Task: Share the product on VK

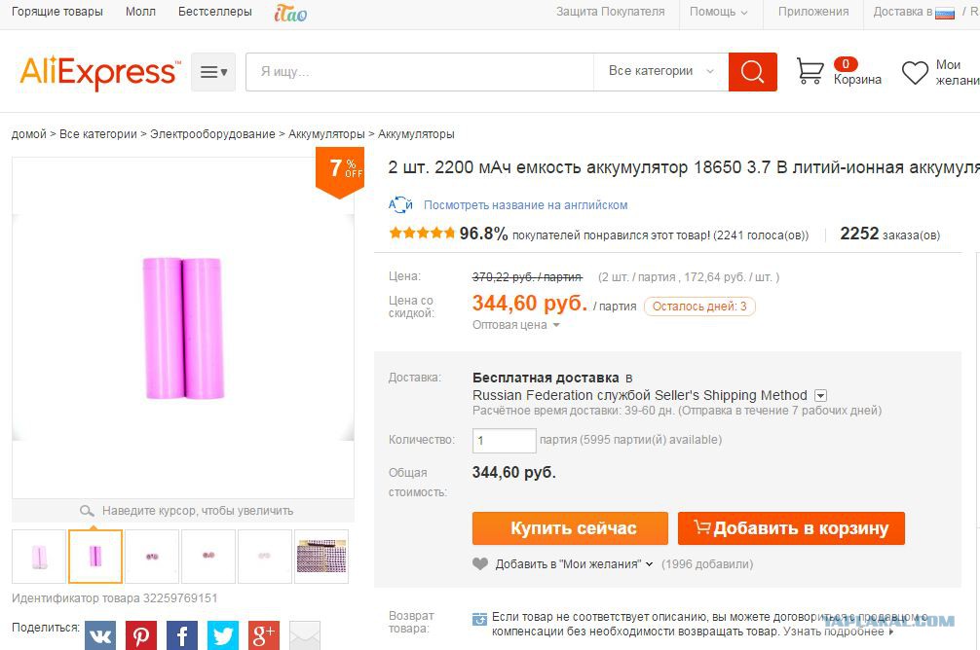Action: (100, 635)
